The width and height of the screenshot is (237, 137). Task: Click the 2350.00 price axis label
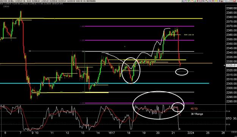[x=231, y=44]
